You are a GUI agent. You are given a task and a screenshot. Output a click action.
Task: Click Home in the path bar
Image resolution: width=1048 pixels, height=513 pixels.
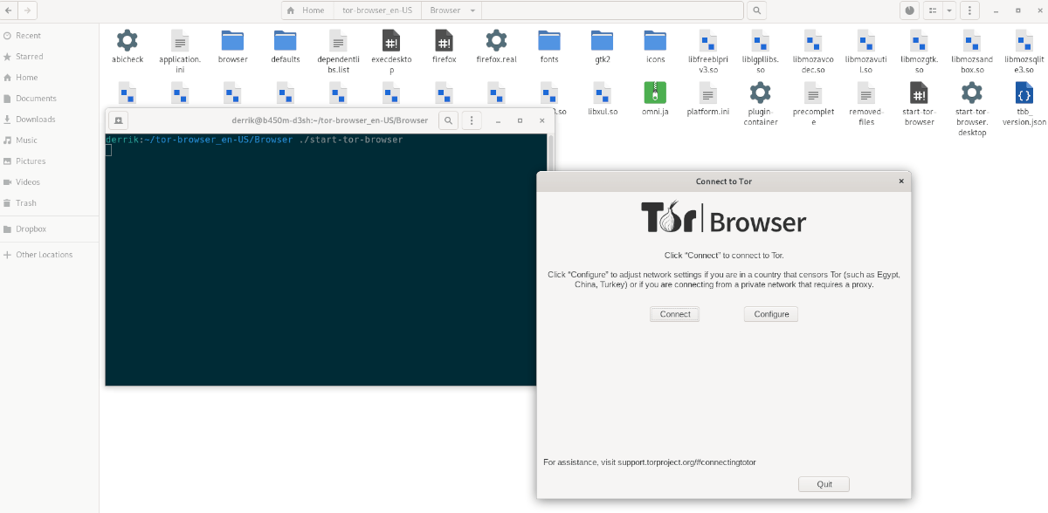[306, 10]
